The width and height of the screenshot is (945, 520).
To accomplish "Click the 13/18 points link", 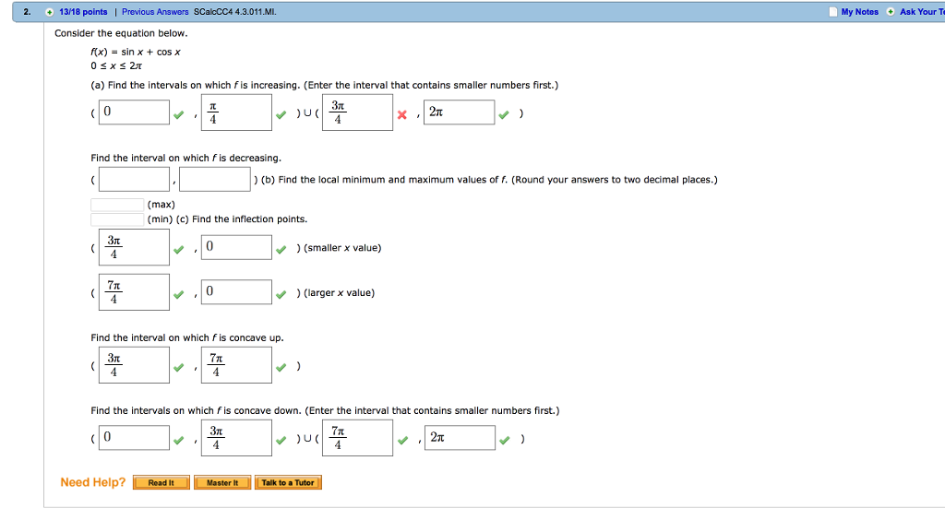I will (83, 12).
